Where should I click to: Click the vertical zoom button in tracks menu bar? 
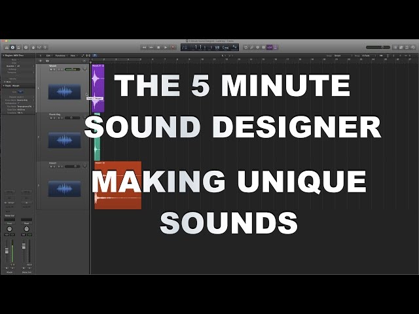[388, 56]
